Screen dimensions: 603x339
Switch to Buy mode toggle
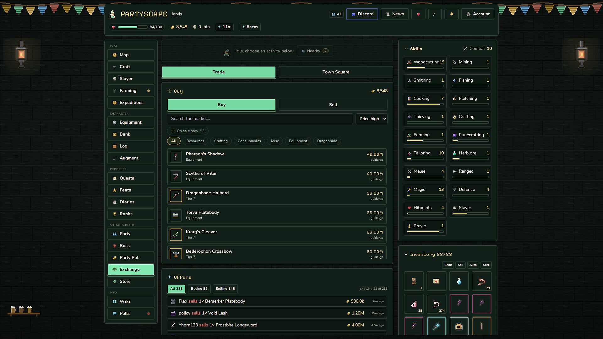coord(221,105)
